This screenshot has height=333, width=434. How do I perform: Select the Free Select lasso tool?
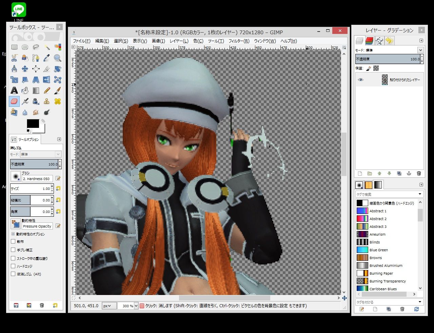(x=36, y=47)
